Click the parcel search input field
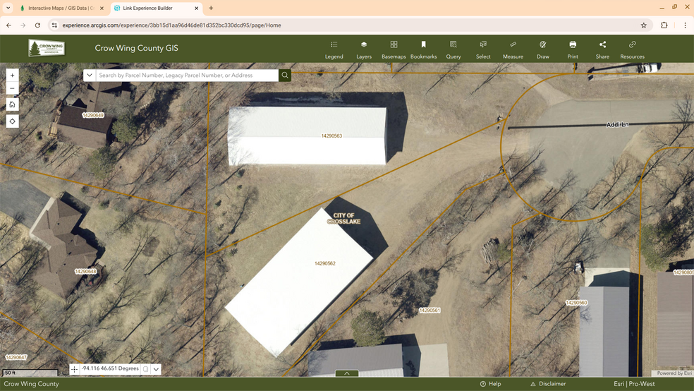 pos(187,76)
